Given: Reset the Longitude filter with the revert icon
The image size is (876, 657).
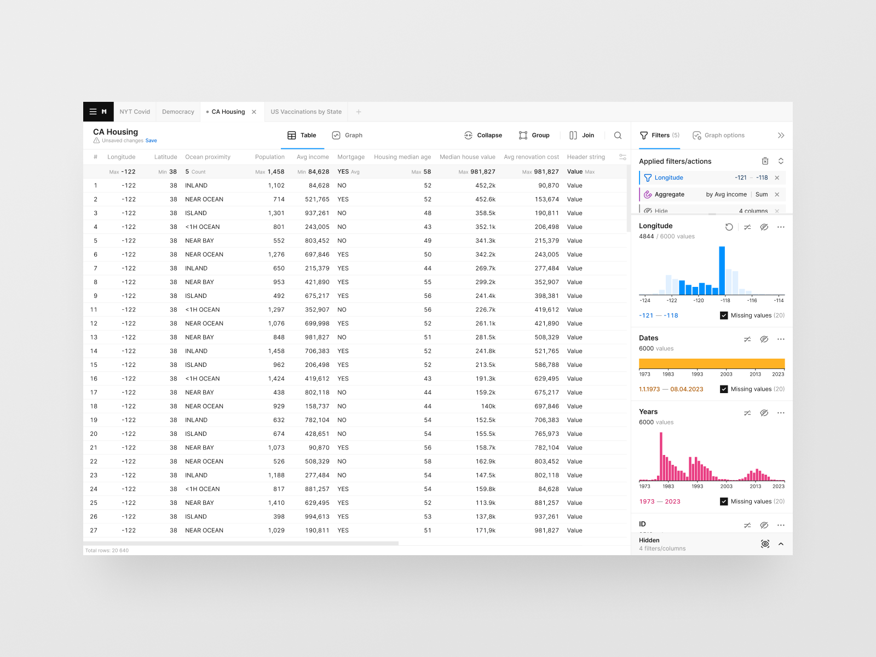Looking at the screenshot, I should click(x=729, y=227).
